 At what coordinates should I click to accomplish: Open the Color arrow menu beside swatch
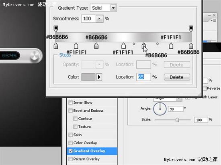coord(99,77)
